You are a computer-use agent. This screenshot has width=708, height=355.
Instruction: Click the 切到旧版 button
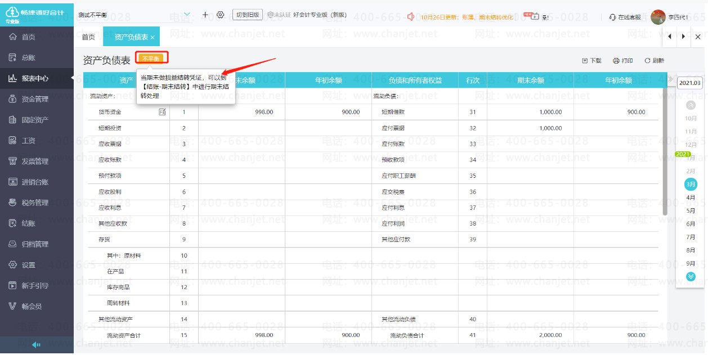[x=248, y=15]
